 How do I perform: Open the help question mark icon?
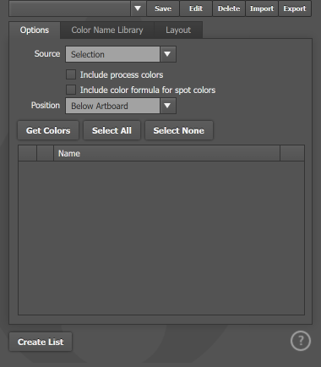tap(301, 341)
